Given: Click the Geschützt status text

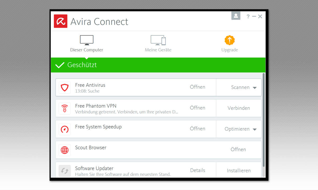Looking at the screenshot, I should (x=82, y=65).
